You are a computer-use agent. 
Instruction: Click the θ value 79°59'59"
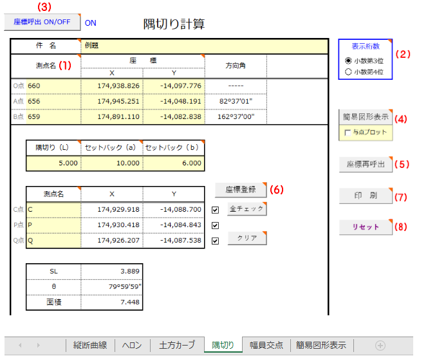(112, 287)
